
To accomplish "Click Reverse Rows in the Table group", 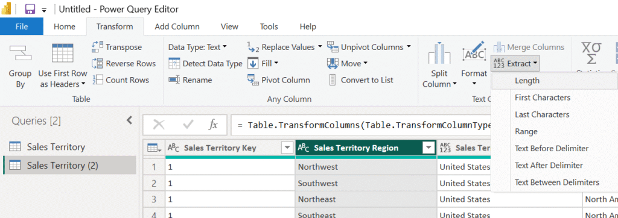I will (x=123, y=63).
